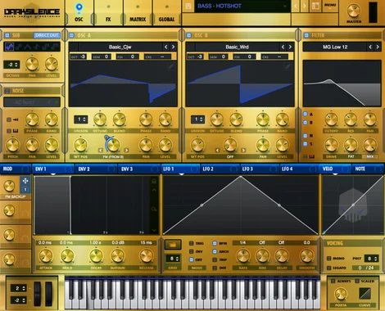Click the ENV 1 ATTACK knob
Screen dimensions: 385x311
click(x=46, y=256)
